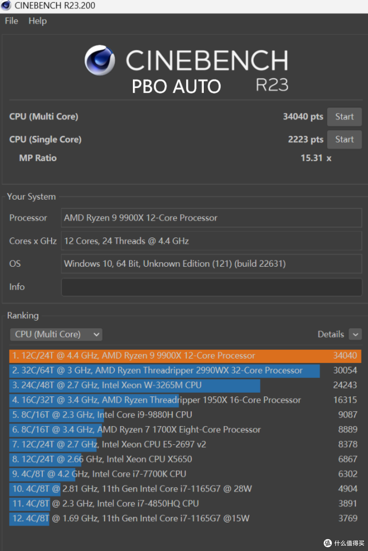Click the Processor name field

tap(211, 218)
